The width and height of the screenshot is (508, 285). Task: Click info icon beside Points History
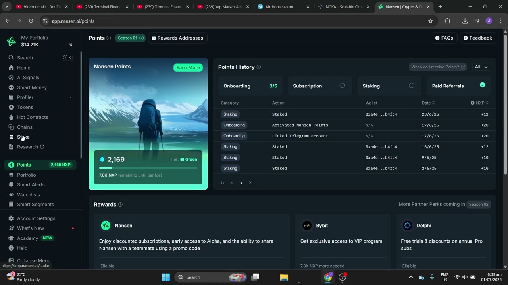pos(259,67)
